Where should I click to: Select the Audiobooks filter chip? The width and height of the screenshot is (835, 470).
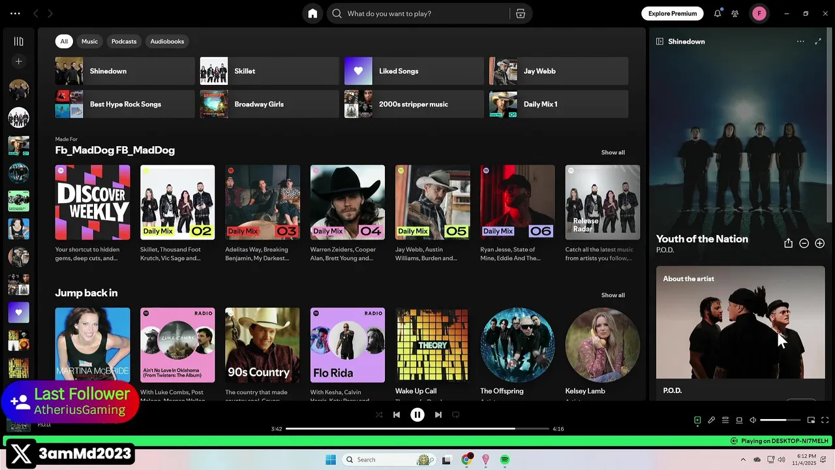coord(167,41)
